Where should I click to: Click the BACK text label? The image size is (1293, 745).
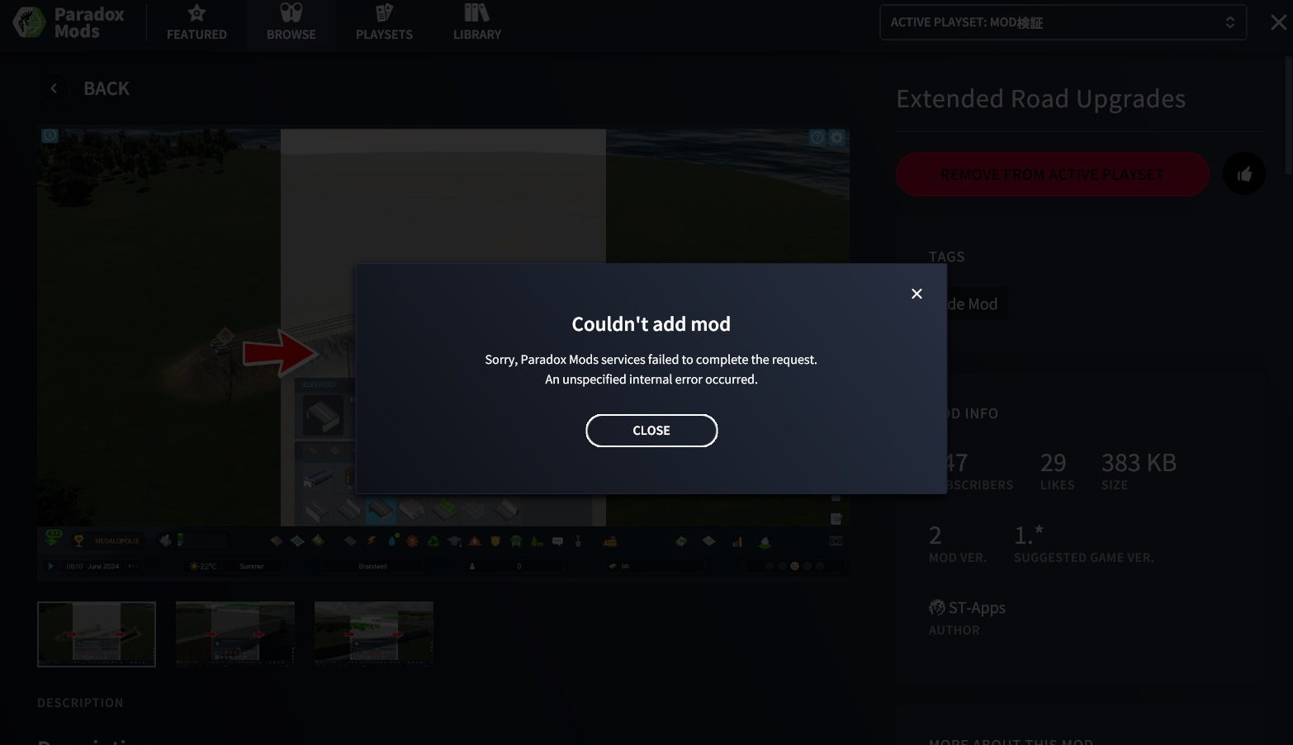coord(107,88)
